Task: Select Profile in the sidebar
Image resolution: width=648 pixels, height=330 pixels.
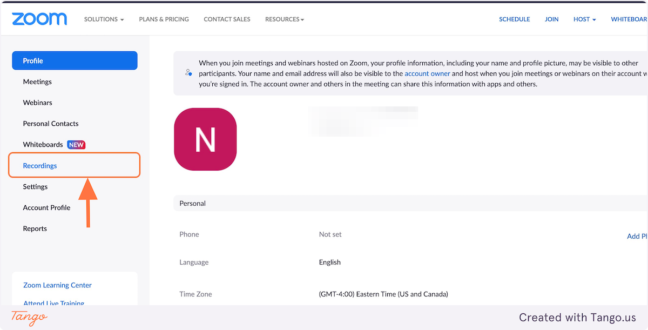Action: pyautogui.click(x=75, y=60)
